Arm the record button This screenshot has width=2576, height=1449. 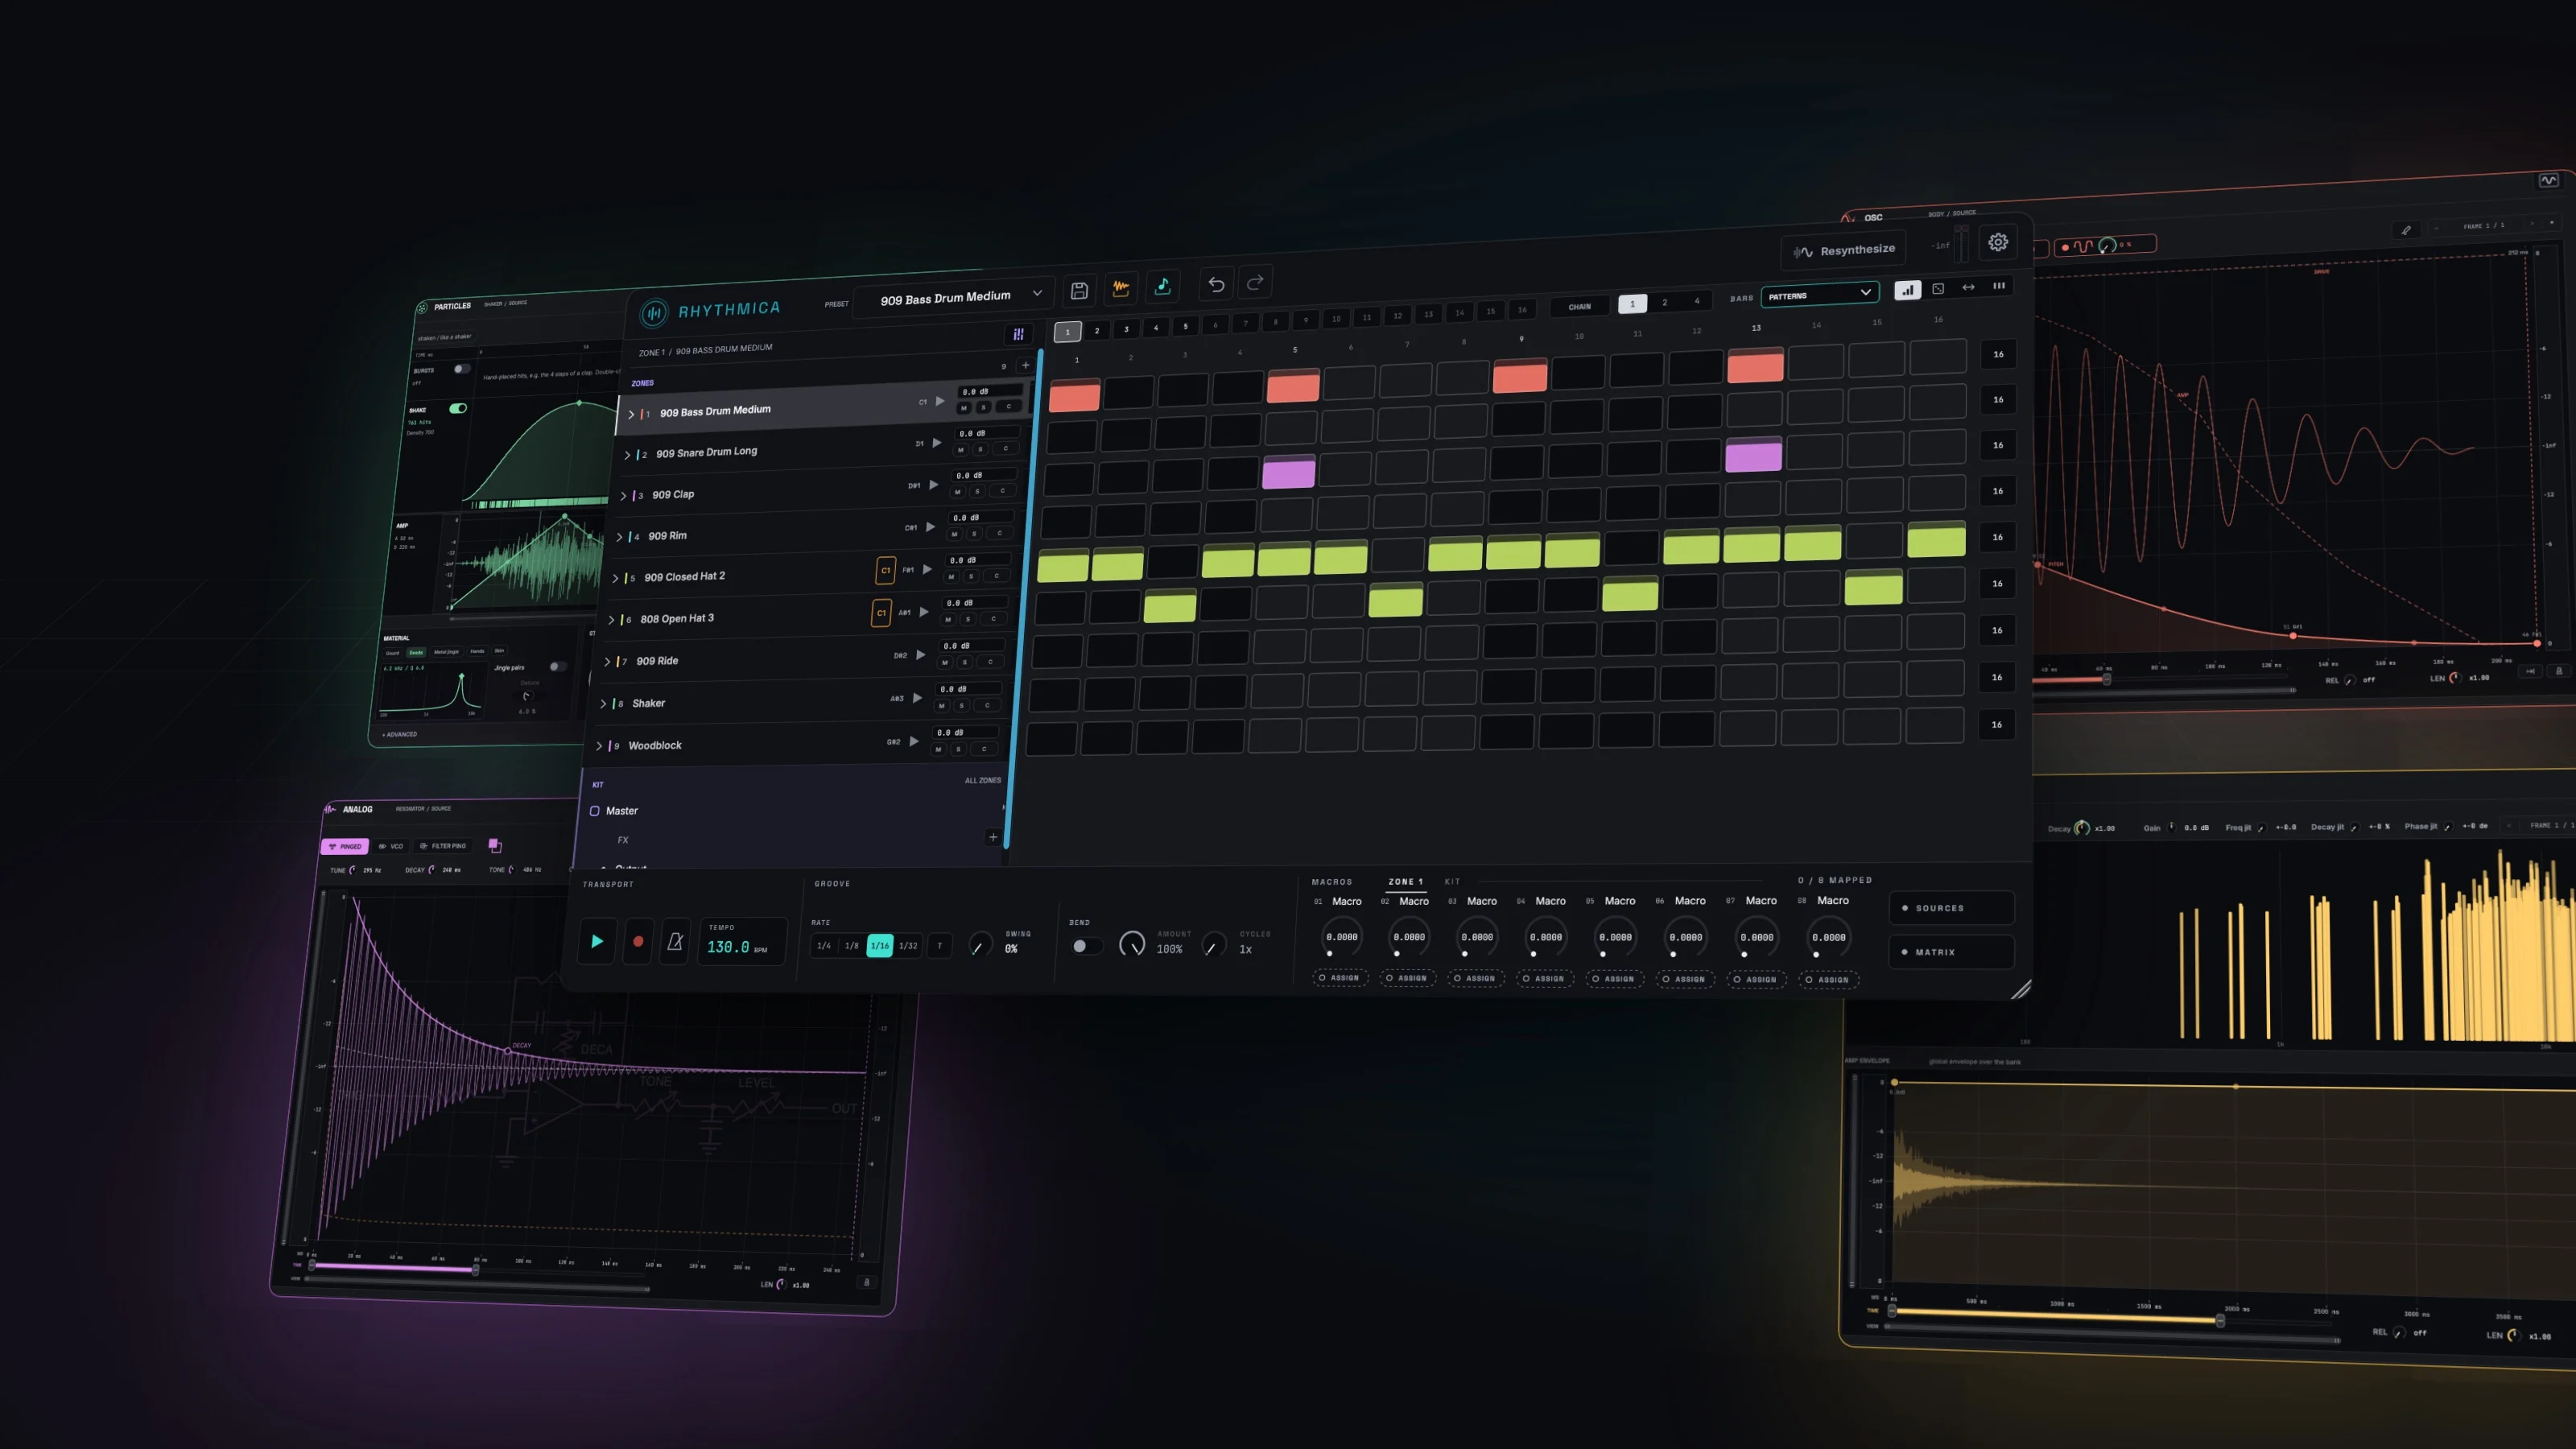click(x=638, y=941)
